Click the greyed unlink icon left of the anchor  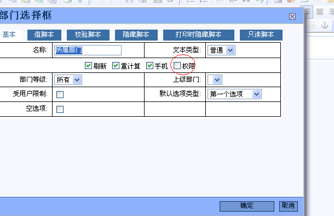point(312,25)
